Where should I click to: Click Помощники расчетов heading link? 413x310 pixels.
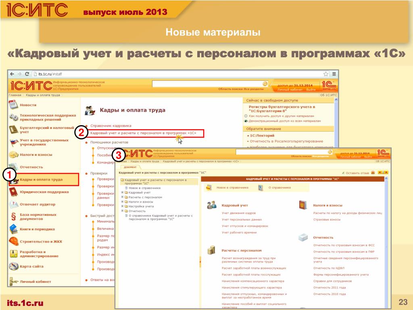pos(109,142)
